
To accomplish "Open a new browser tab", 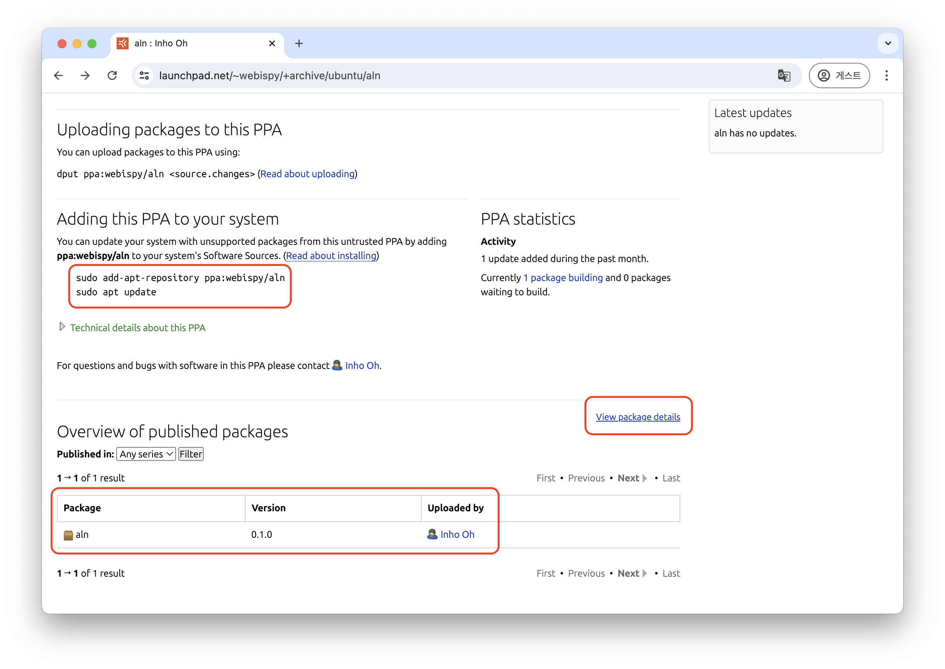I will tap(299, 43).
